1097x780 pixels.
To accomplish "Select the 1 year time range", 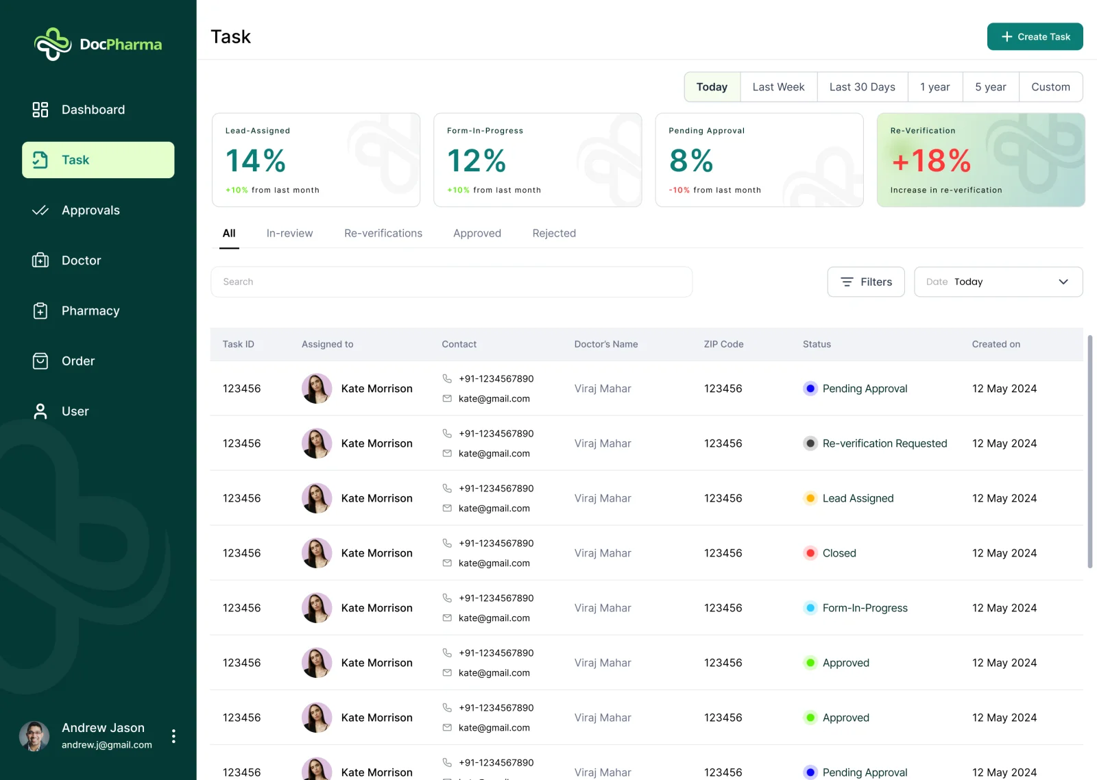I will [935, 87].
